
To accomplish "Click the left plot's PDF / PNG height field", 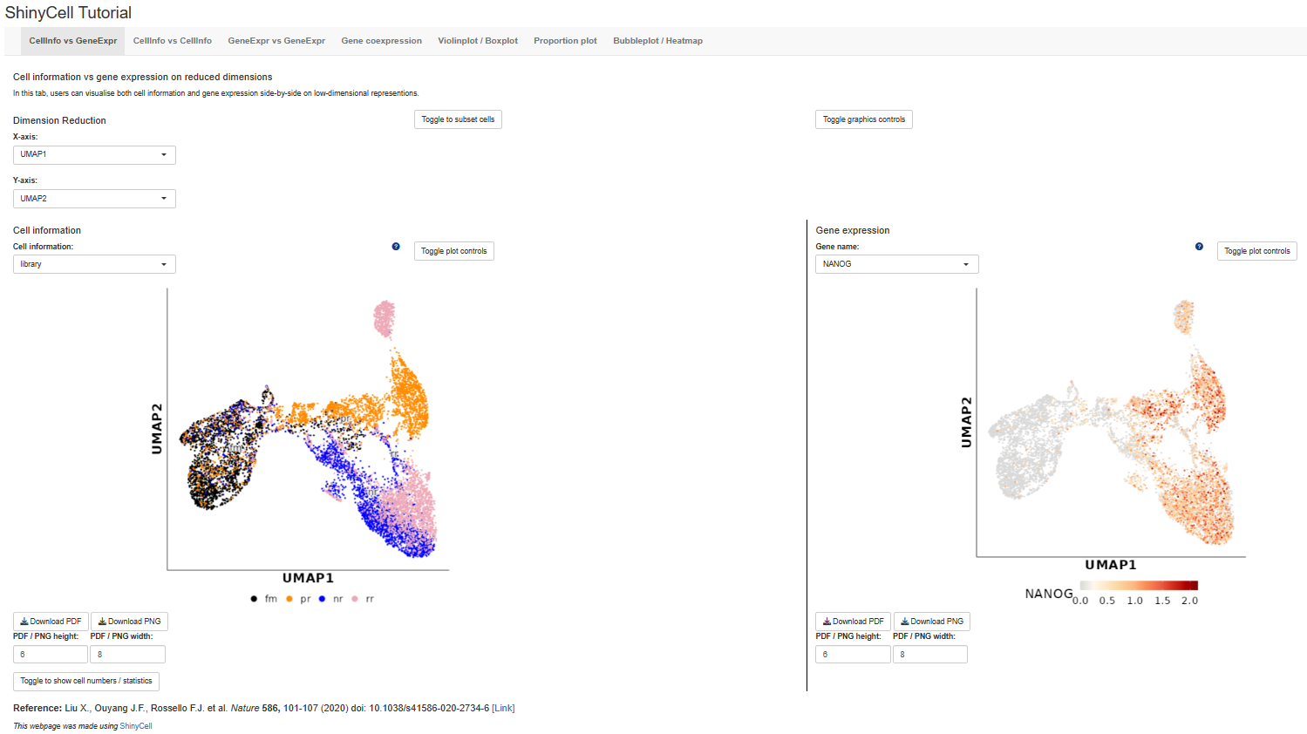I will coord(51,655).
